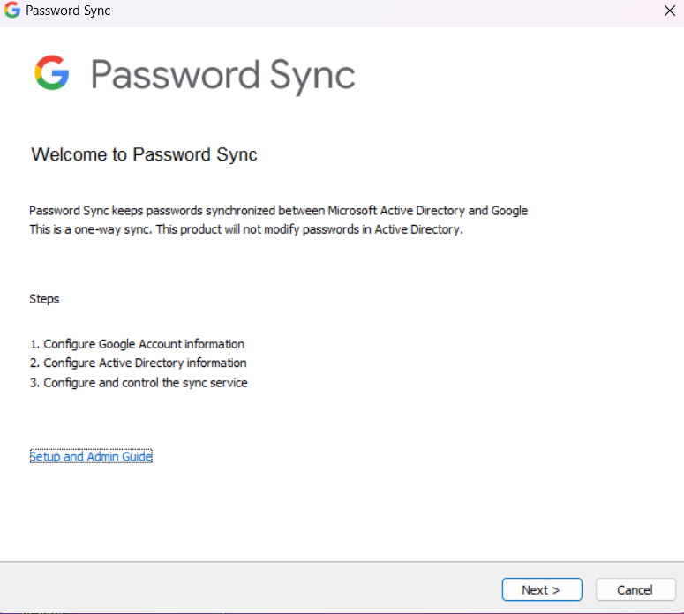Click the gray footer bar left of Next
684x614 pixels.
[x=249, y=588]
